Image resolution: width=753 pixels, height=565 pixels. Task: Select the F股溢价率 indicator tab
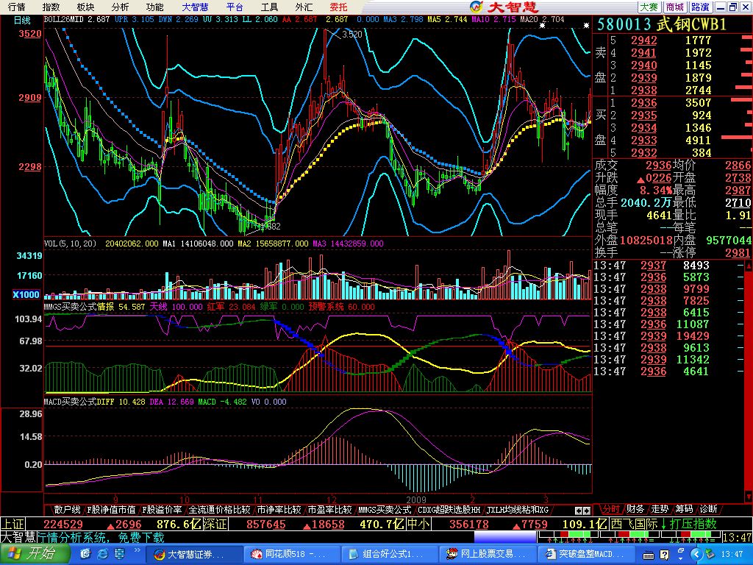(x=162, y=510)
